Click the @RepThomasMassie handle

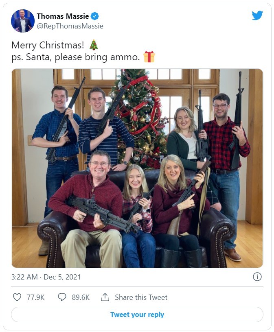pos(70,26)
